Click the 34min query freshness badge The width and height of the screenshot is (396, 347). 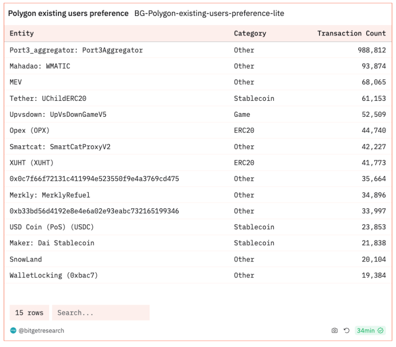[366, 331]
